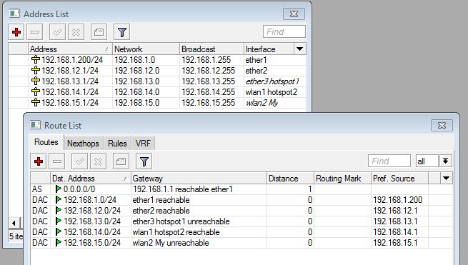Image resolution: width=468 pixels, height=265 pixels.
Task: Click the filter funnel in Route List
Action: (144, 161)
